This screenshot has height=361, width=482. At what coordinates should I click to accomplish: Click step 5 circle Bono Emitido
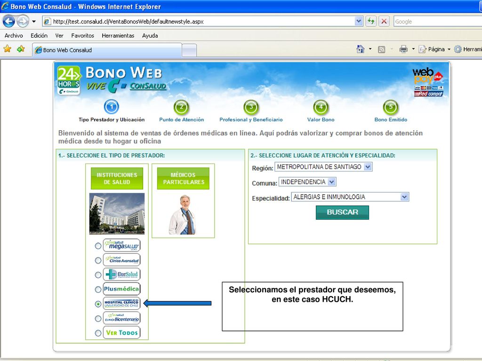coord(391,107)
